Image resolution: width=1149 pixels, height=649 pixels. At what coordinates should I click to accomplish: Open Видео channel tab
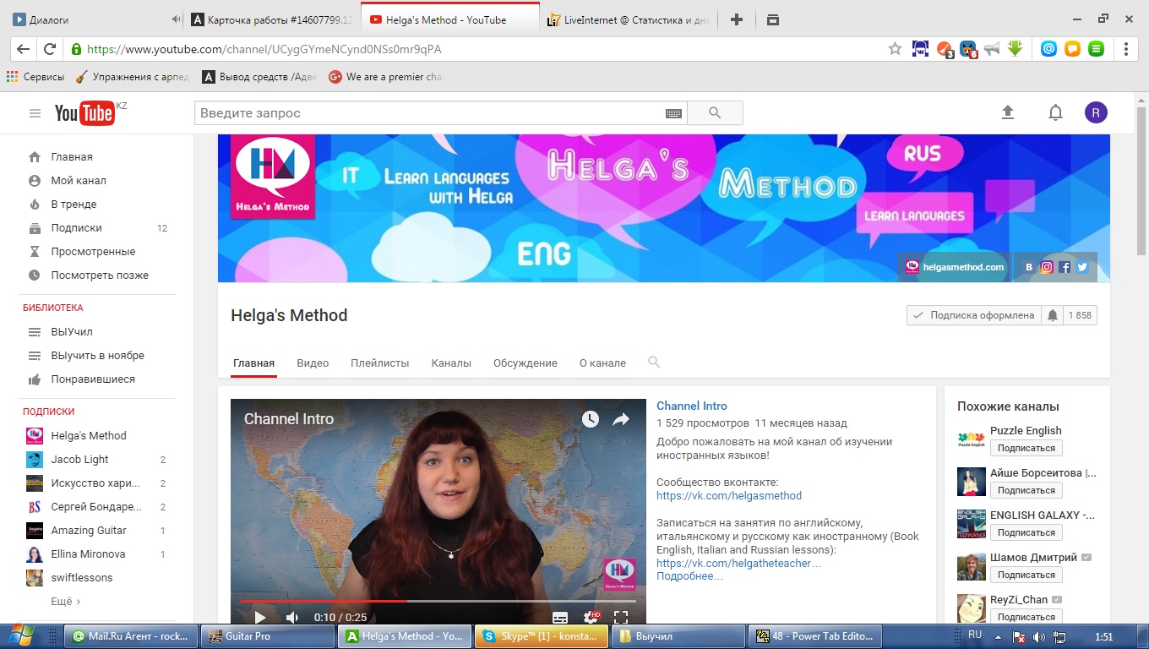[313, 363]
